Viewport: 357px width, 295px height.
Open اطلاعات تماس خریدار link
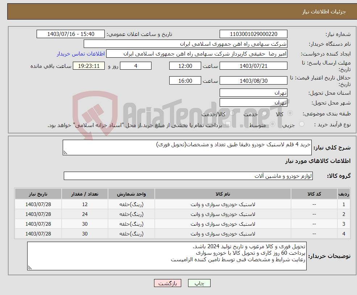coord(80,54)
